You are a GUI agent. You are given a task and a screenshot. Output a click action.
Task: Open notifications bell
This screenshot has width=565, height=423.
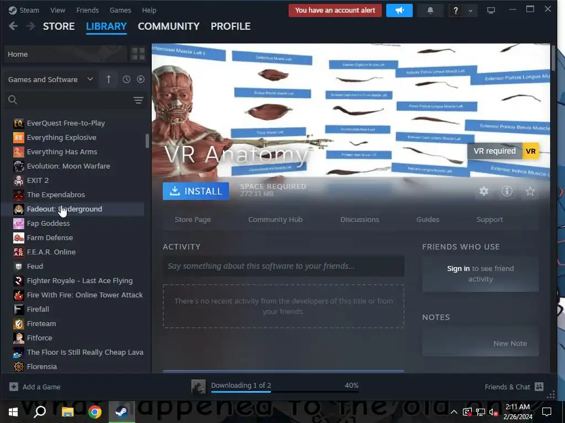[x=430, y=10]
